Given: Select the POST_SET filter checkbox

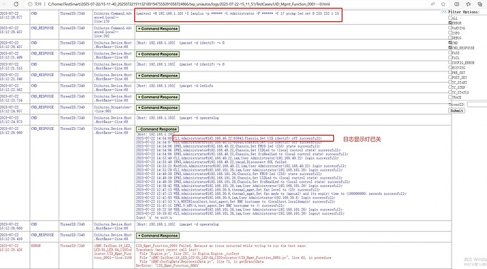Looking at the screenshot, I should (450, 78).
